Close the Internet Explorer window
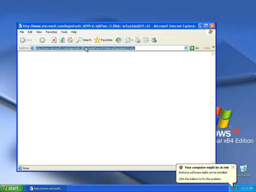Viewport: 256px width, 192px height. 212,26
